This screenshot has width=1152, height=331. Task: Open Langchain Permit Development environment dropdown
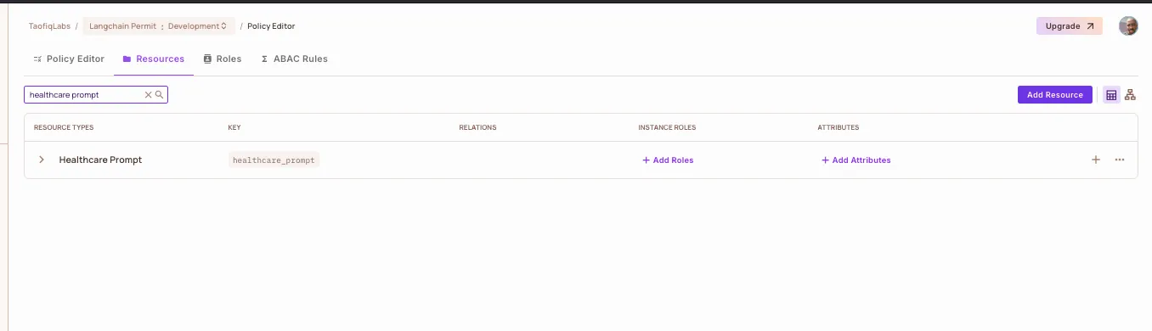(x=159, y=26)
